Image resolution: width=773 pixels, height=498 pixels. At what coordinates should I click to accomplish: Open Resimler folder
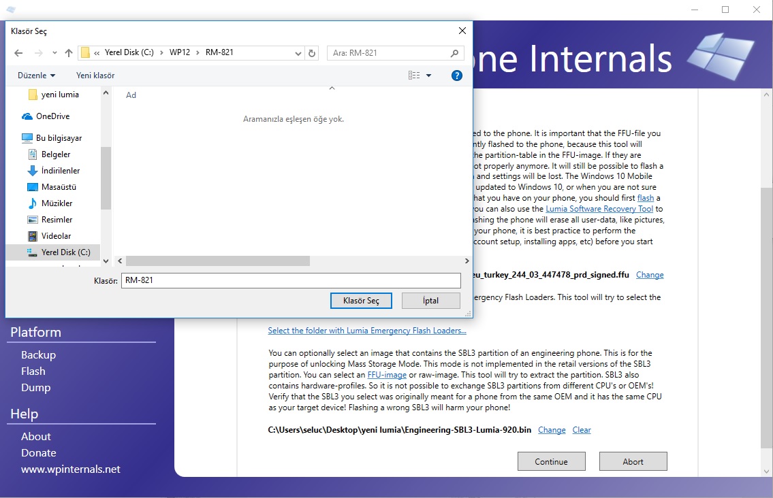tap(50, 219)
